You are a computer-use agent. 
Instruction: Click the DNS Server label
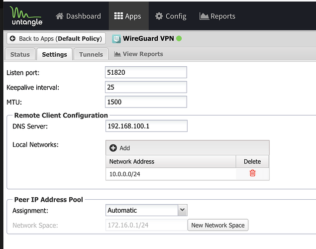pyautogui.click(x=30, y=126)
